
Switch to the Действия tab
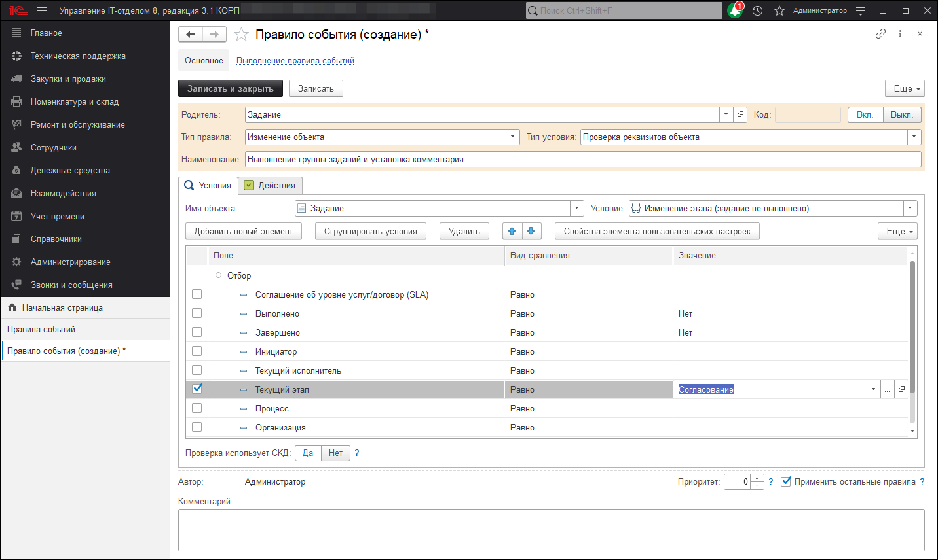click(270, 186)
